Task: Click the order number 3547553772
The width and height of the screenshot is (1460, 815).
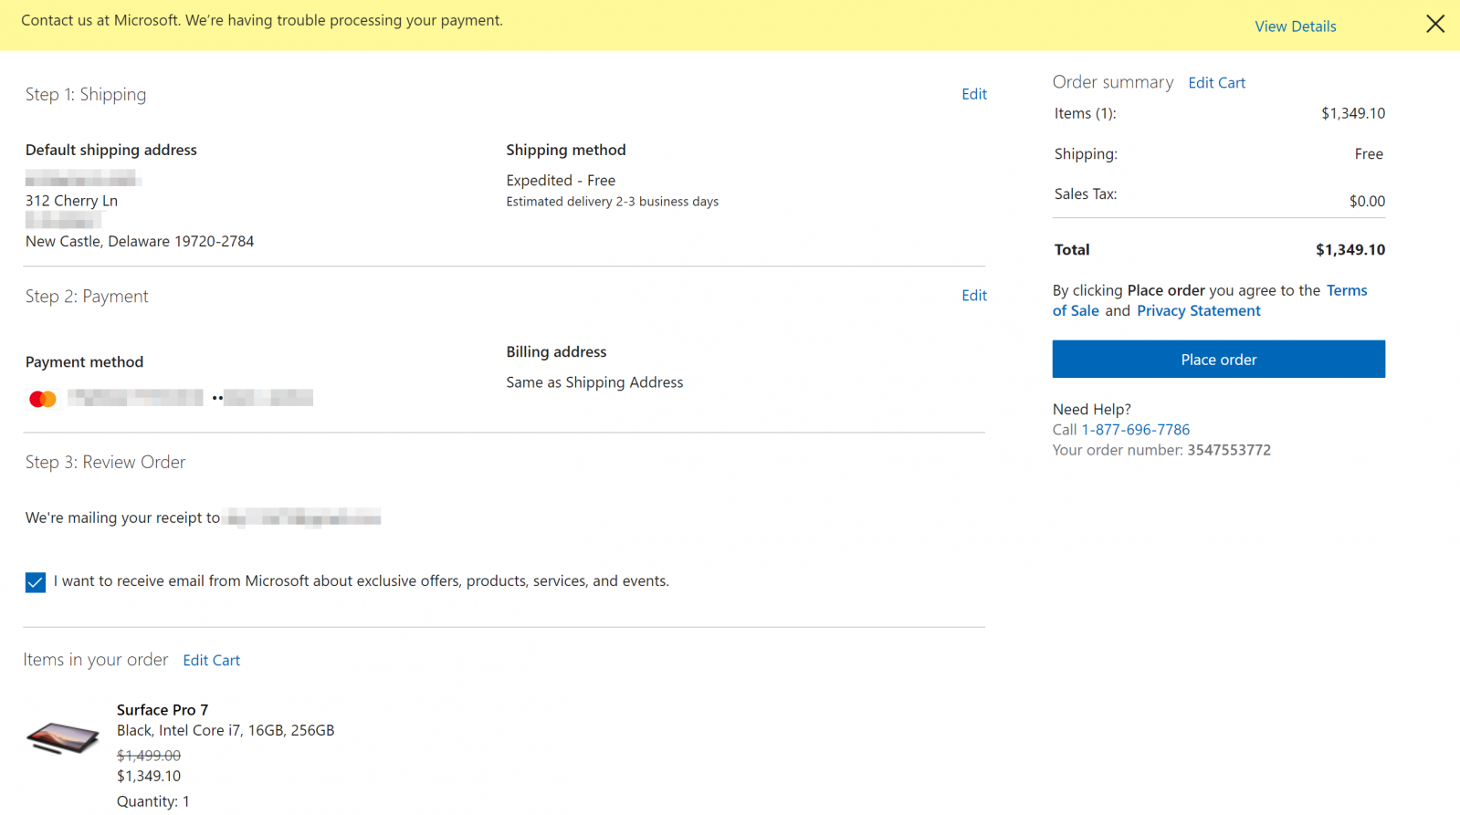Action: 1228,450
